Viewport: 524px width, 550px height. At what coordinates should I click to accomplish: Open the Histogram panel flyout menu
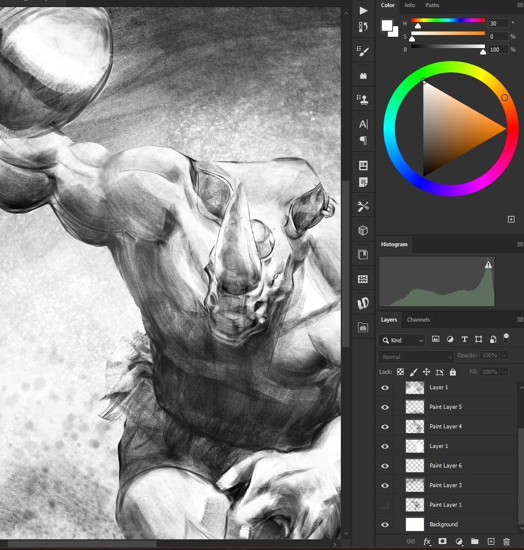point(520,244)
